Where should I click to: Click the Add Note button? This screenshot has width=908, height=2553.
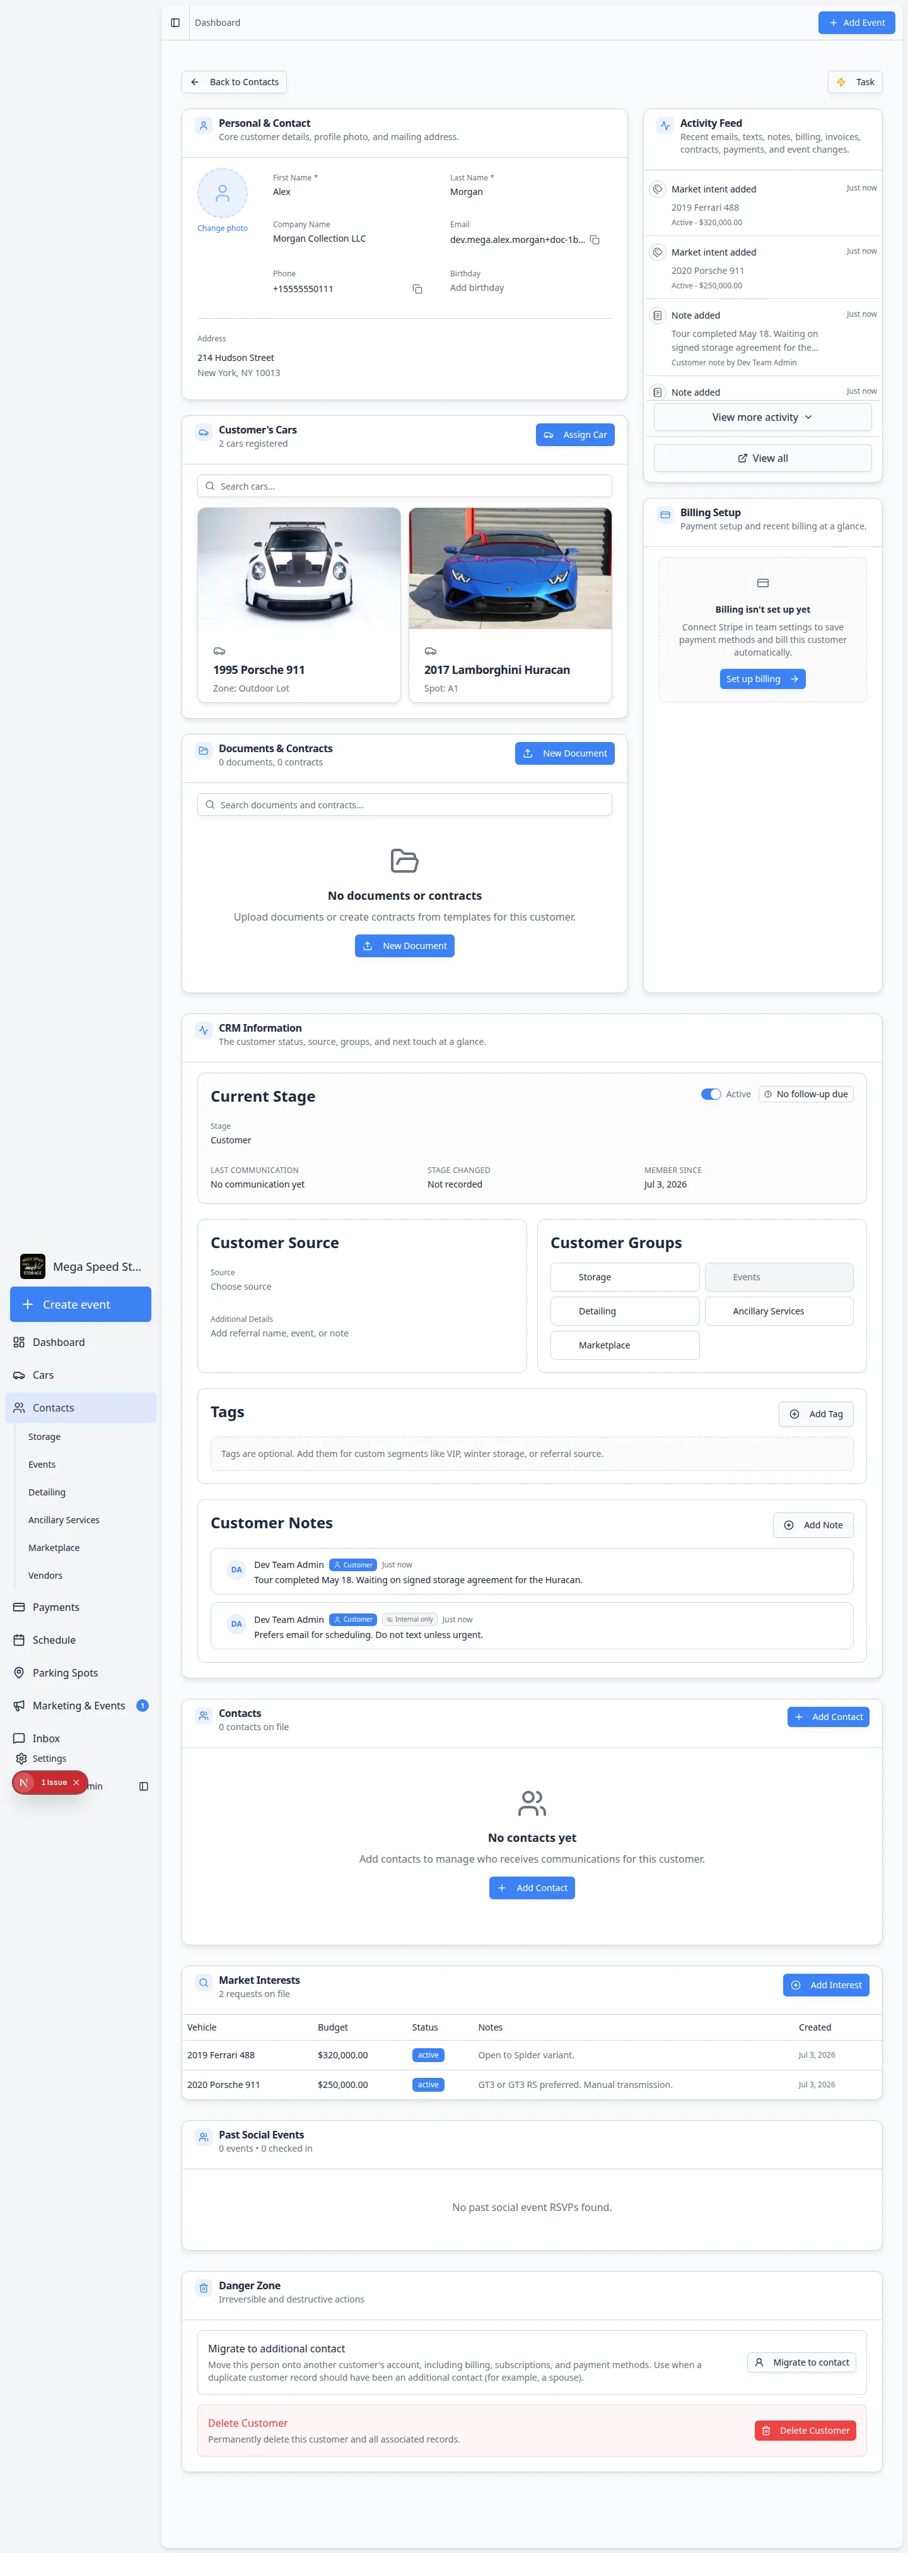point(813,1524)
